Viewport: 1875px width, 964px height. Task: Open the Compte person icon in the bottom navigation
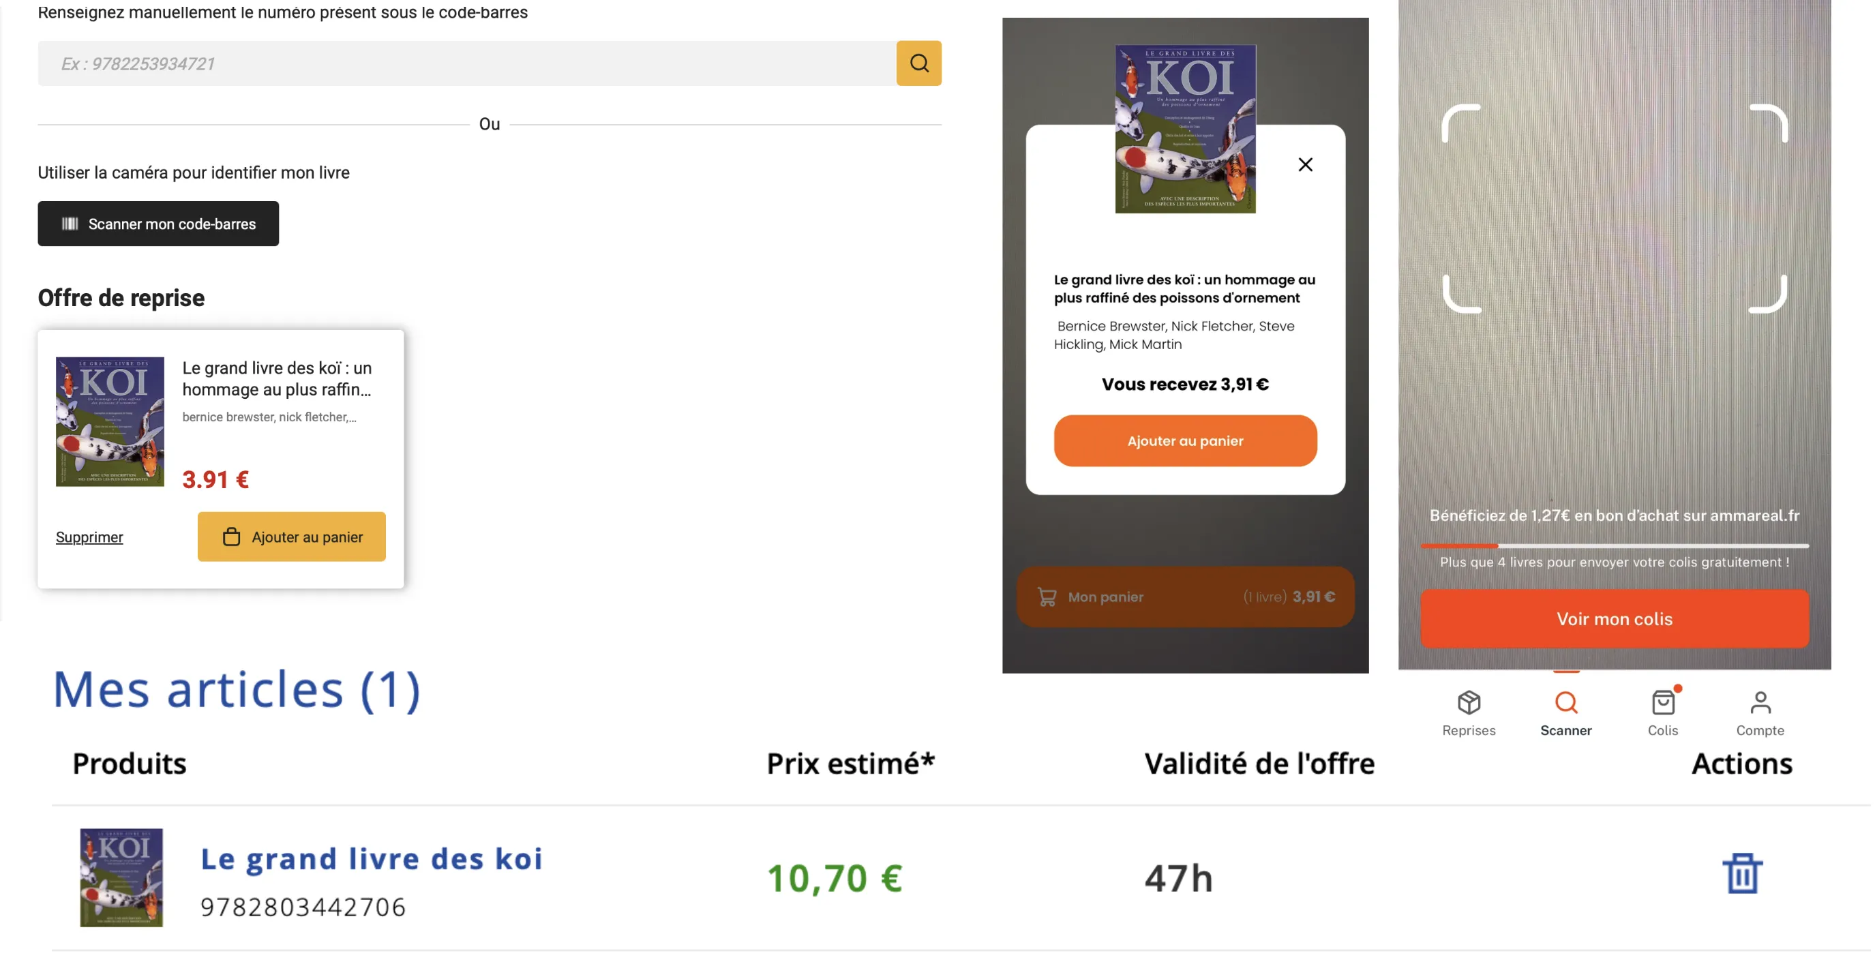point(1760,701)
